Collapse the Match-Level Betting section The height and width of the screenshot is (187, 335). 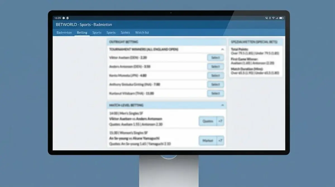pyautogui.click(x=222, y=105)
